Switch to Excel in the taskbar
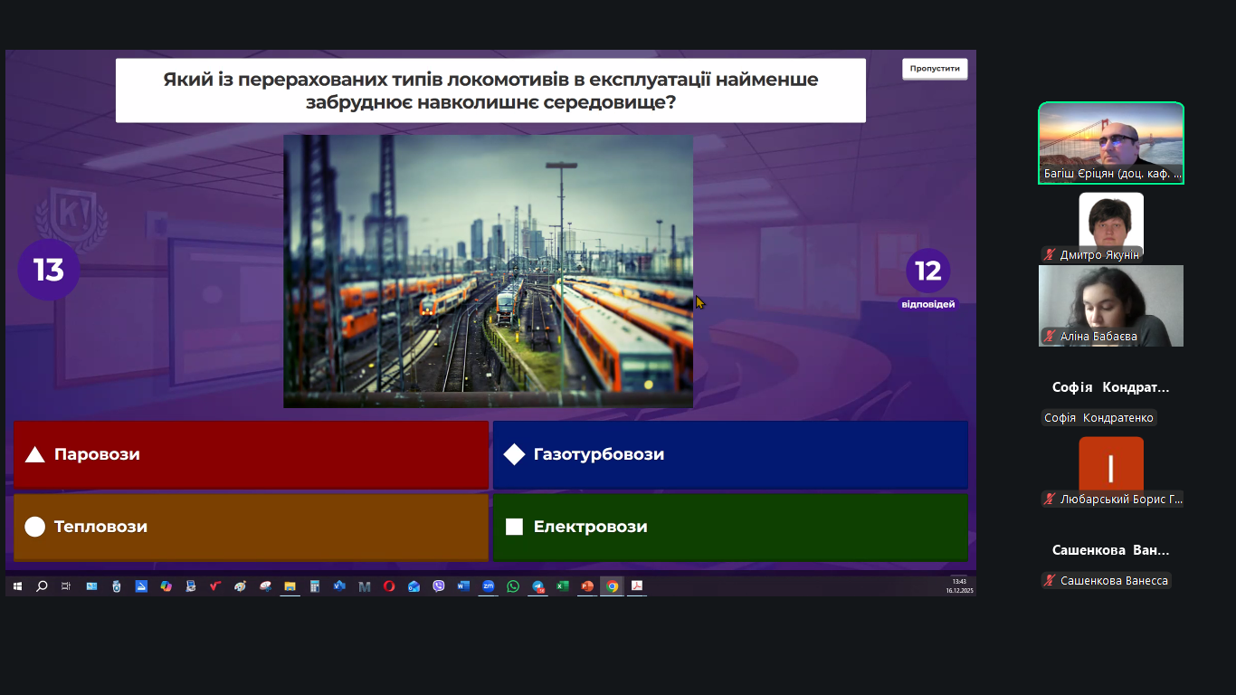 [563, 586]
